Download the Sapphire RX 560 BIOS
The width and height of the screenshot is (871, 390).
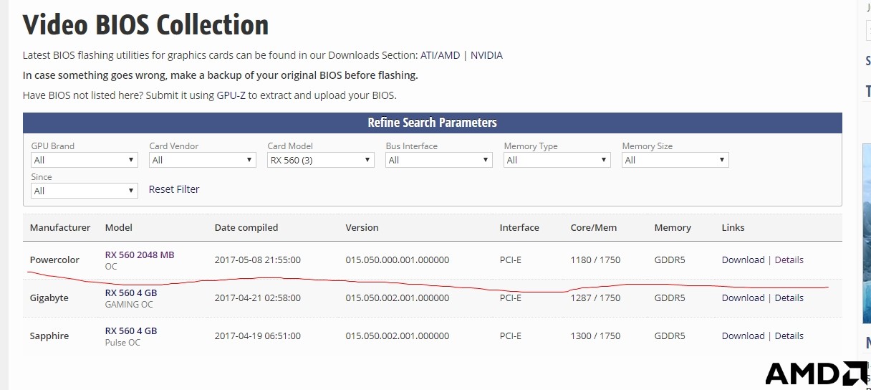tap(743, 336)
